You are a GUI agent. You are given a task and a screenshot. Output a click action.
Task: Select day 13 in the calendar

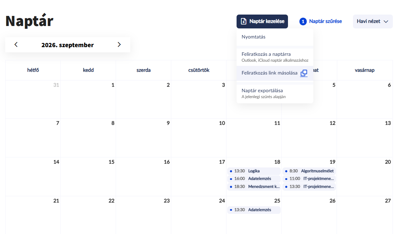[365, 138]
